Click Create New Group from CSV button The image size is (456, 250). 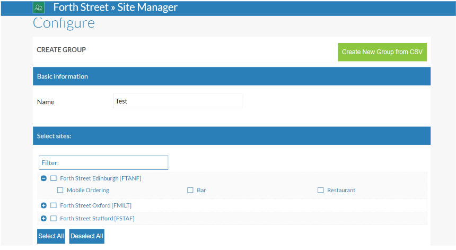pyautogui.click(x=382, y=52)
